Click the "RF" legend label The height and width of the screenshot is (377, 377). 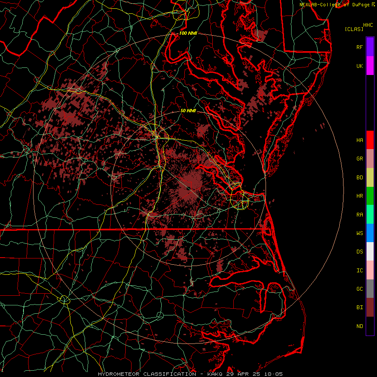[359, 47]
